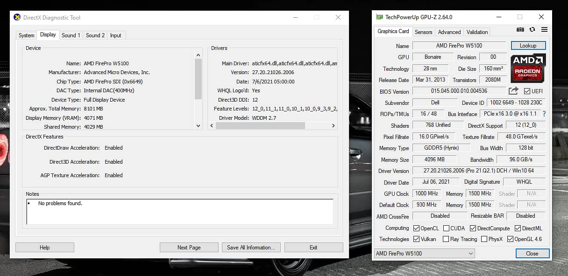
Task: Click the Resizable BAR Disabled field
Action: click(x=525, y=216)
